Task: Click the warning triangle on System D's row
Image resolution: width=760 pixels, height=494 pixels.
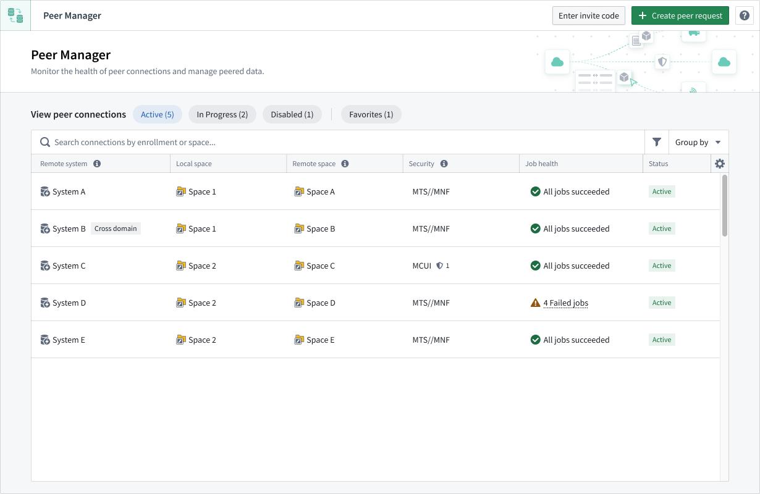Action: (x=535, y=303)
